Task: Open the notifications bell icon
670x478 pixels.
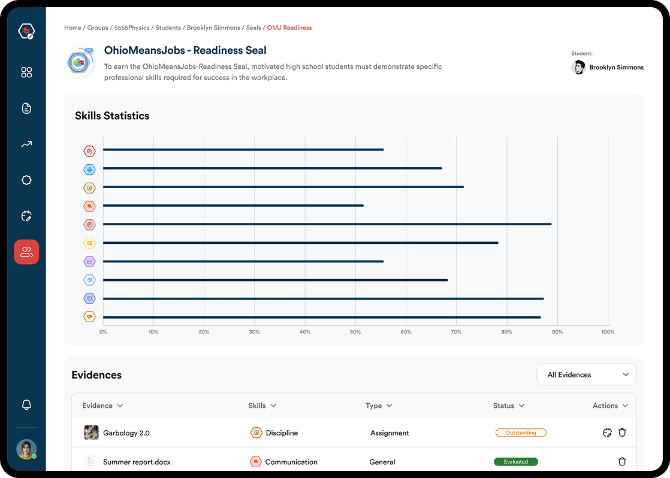Action: pyautogui.click(x=26, y=405)
